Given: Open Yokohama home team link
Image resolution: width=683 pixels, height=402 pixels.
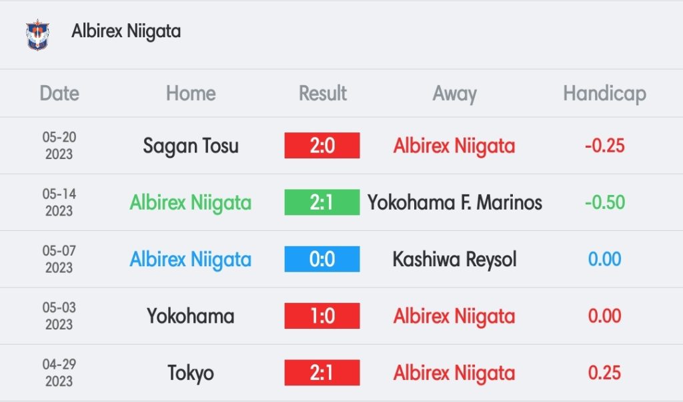Looking at the screenshot, I should pos(191,316).
